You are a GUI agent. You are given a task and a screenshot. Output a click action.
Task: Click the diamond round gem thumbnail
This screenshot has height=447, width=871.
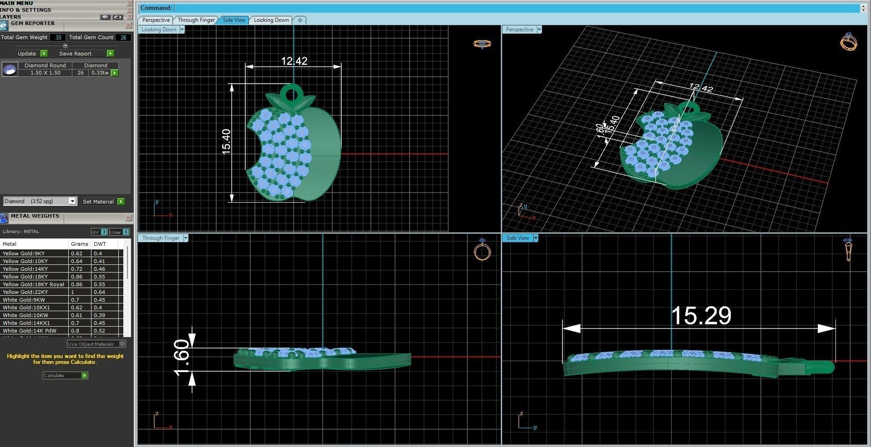10,69
